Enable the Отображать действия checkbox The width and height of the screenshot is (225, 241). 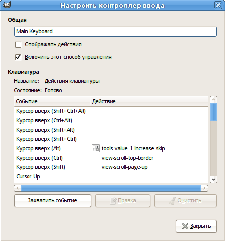(18, 45)
